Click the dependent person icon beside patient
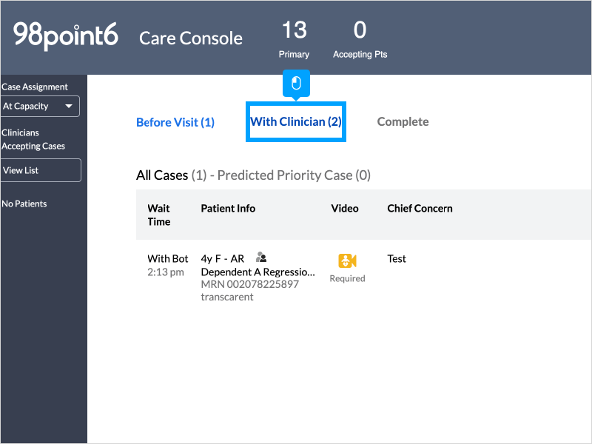 pos(260,258)
